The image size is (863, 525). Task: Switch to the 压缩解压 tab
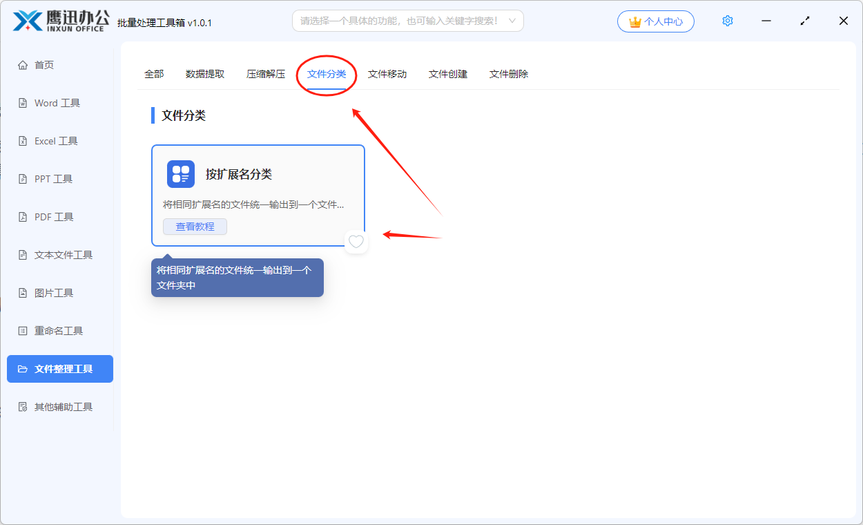tap(266, 74)
